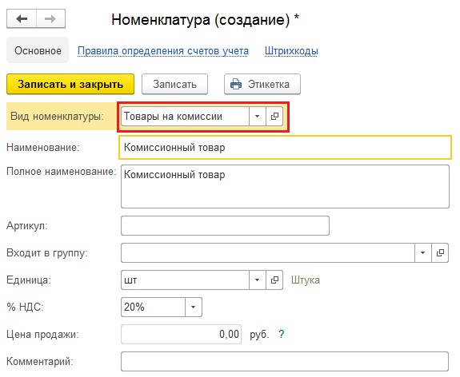
Task: Expand the Входит в группу dropdown arrow
Action: click(x=422, y=253)
